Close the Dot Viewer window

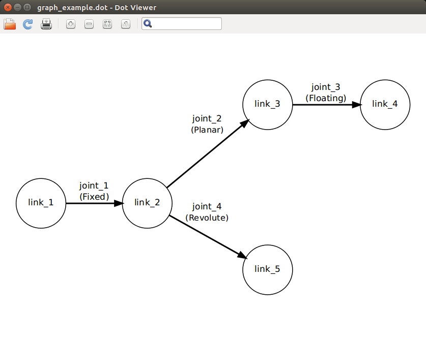[x=8, y=8]
